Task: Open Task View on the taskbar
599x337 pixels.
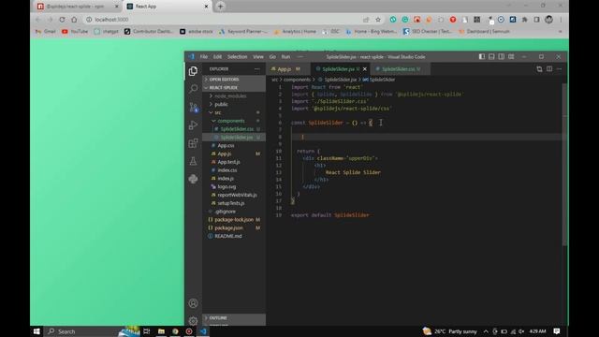Action: pos(147,331)
